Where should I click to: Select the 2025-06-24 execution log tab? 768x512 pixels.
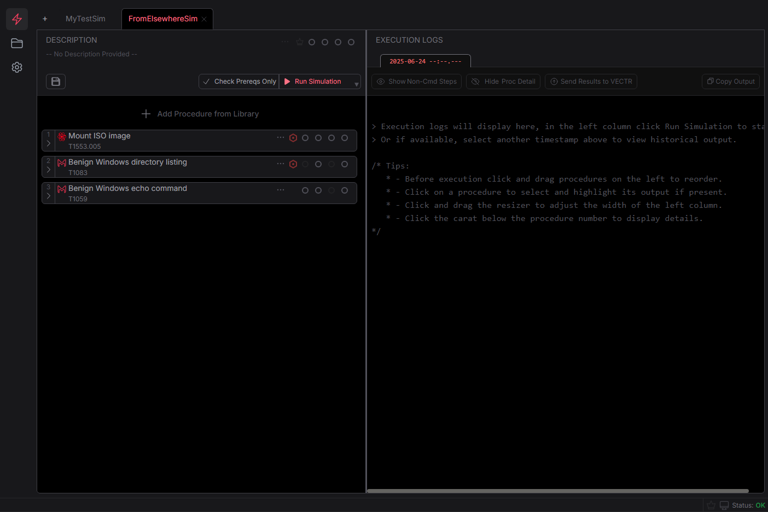coord(425,61)
